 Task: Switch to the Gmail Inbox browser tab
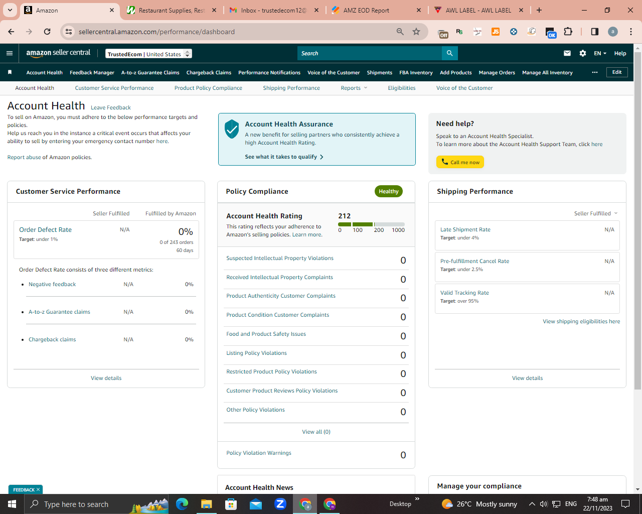tap(274, 10)
